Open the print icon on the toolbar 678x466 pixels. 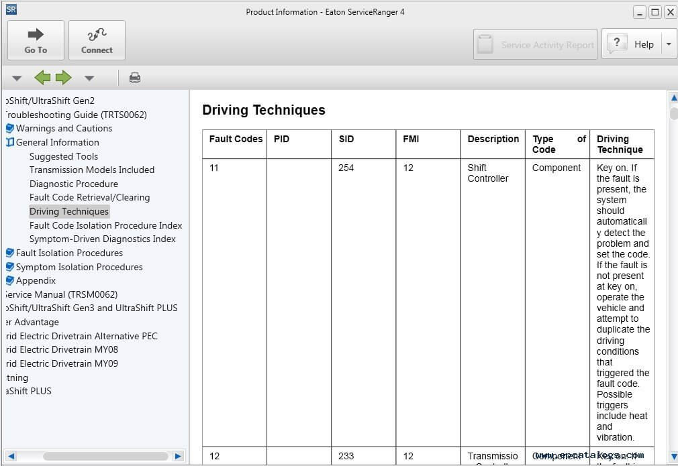pyautogui.click(x=134, y=77)
